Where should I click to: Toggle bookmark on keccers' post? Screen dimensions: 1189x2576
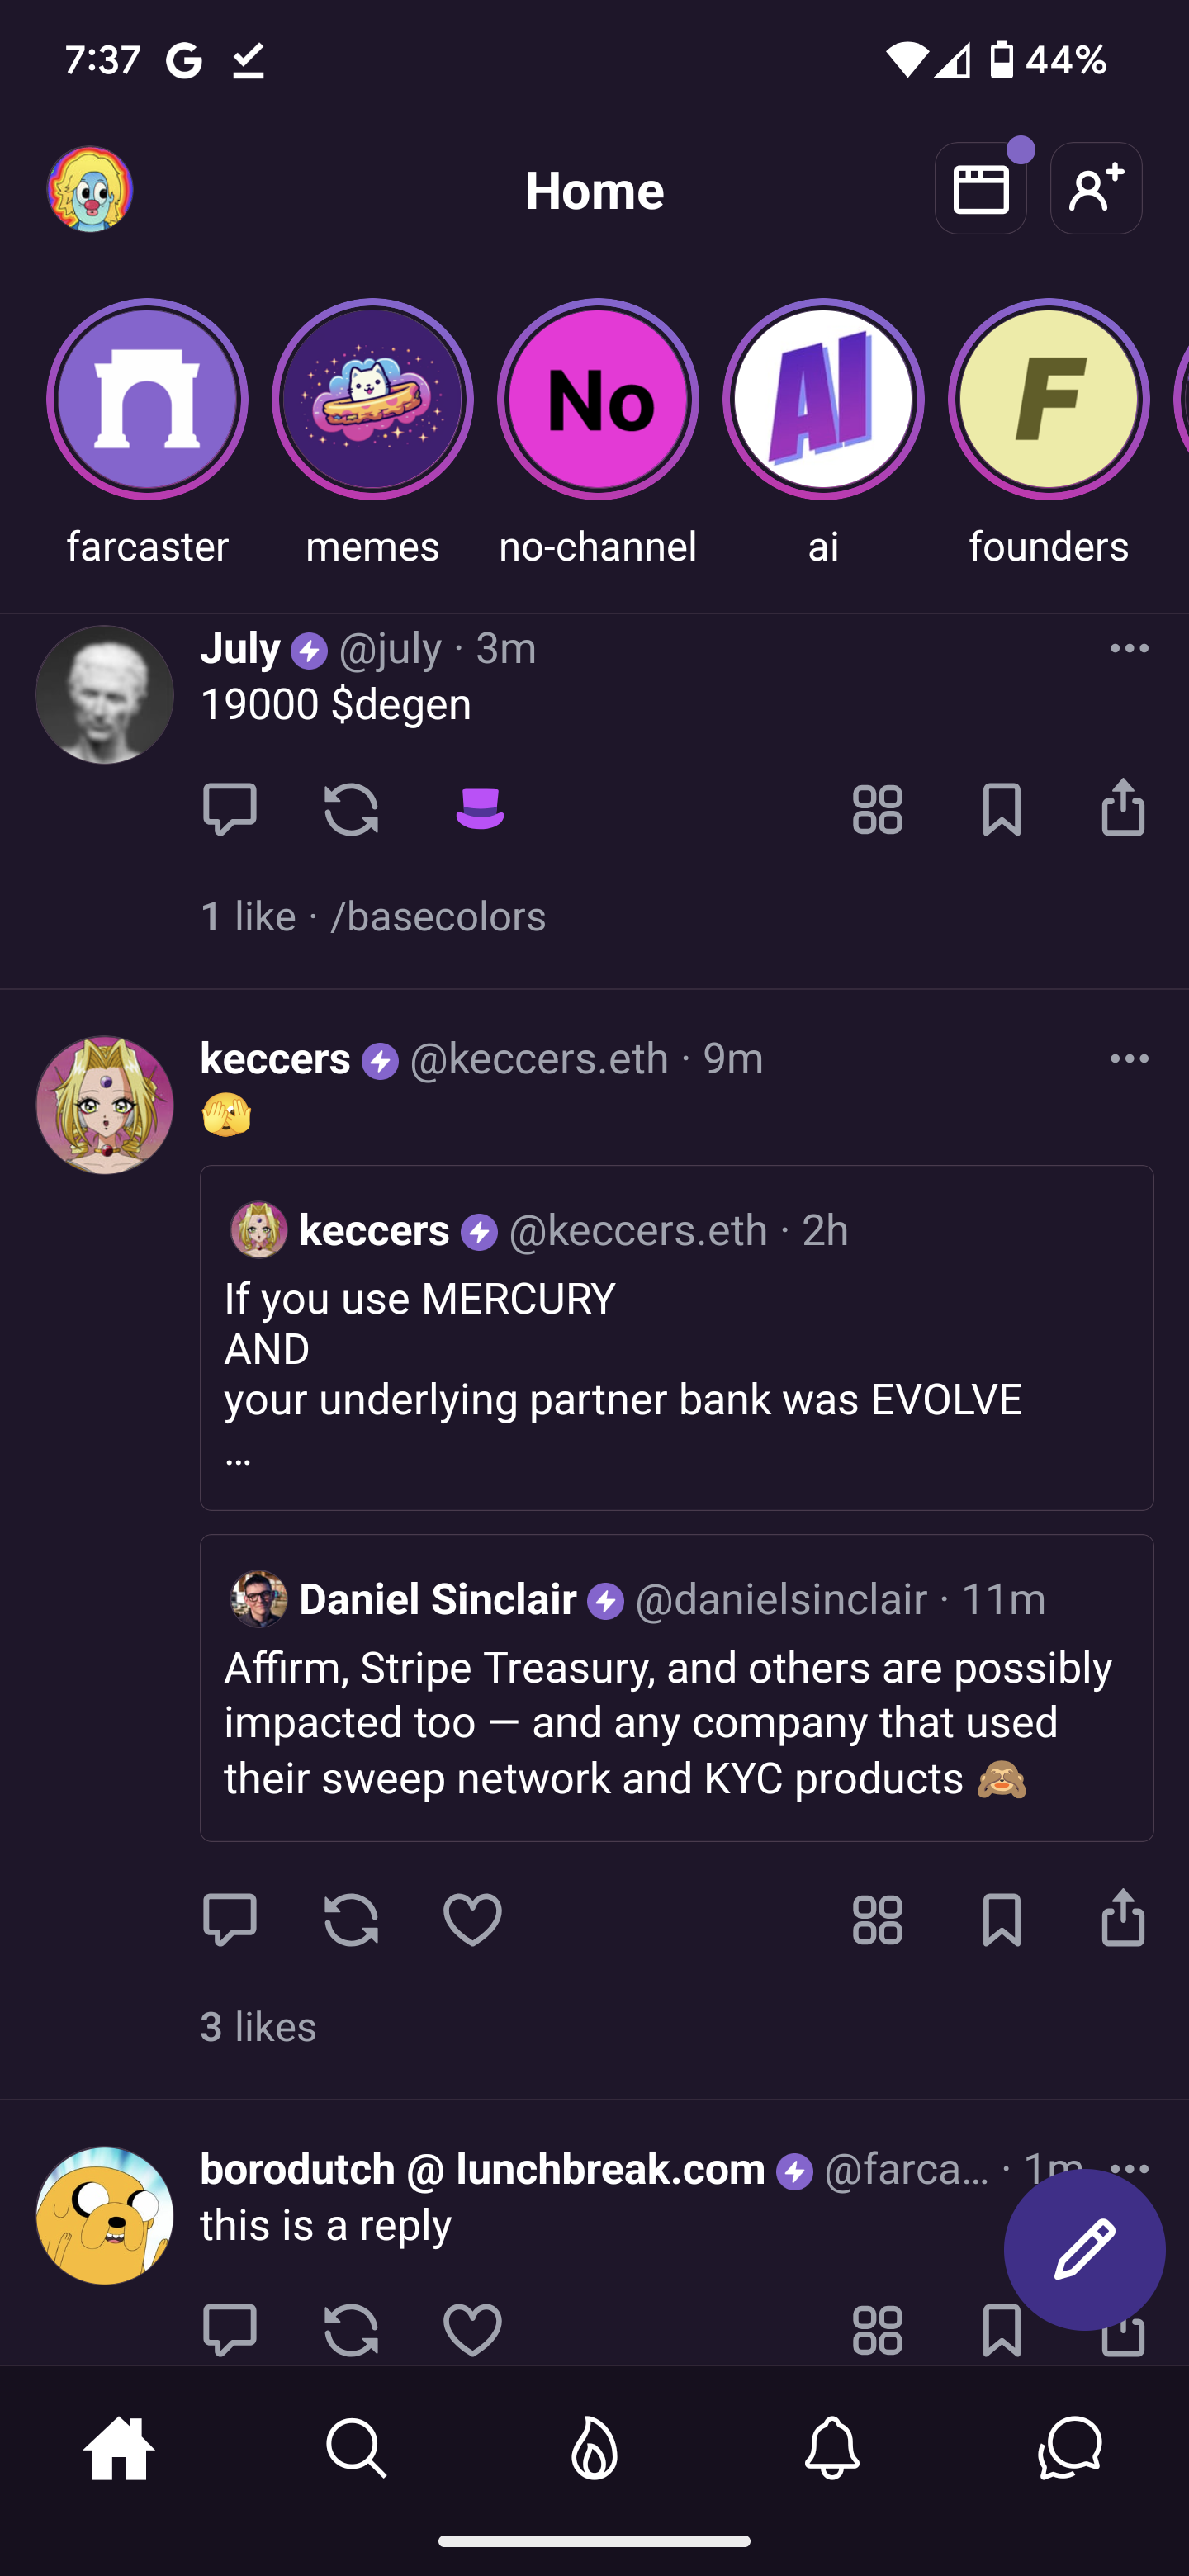coord(1001,1919)
